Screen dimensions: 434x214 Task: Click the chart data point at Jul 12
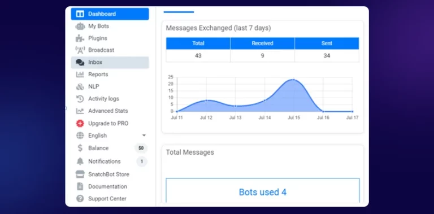(x=206, y=101)
